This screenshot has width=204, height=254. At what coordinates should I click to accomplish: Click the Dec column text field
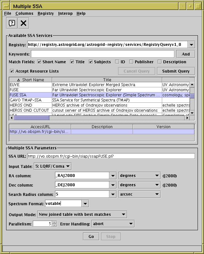tap(82, 185)
